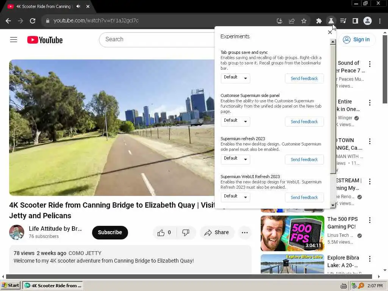Send feedback for Customise Supermium side panel
The width and height of the screenshot is (388, 291).
304,122
